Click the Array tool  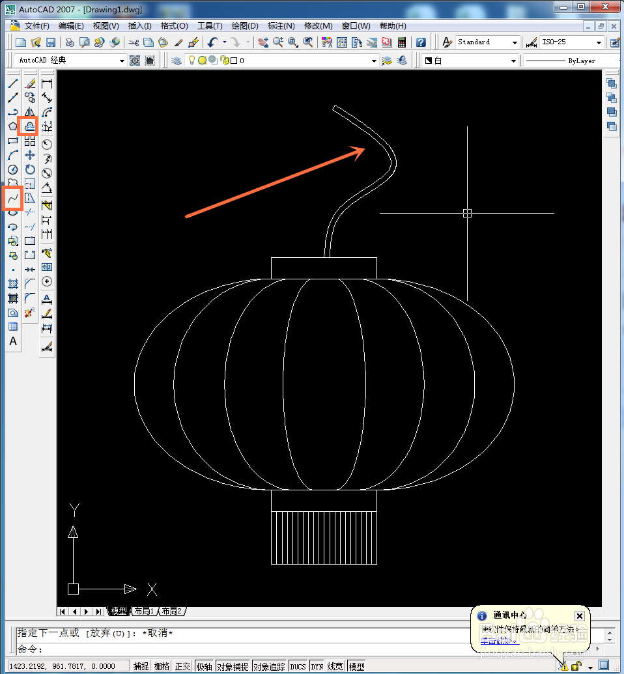coord(30,141)
